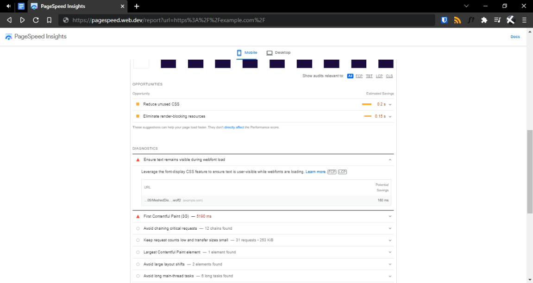Screen dimensions: 533x283
Task: Open the RSS feed extension icon
Action: [x=458, y=20]
